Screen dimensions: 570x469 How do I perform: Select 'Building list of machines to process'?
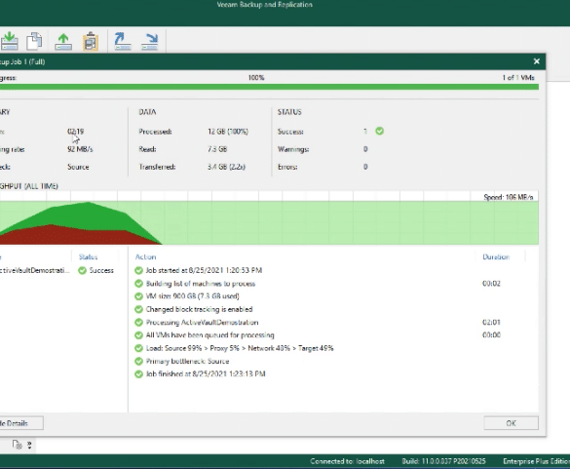pyautogui.click(x=201, y=284)
